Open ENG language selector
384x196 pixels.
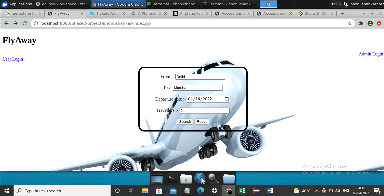point(346,191)
